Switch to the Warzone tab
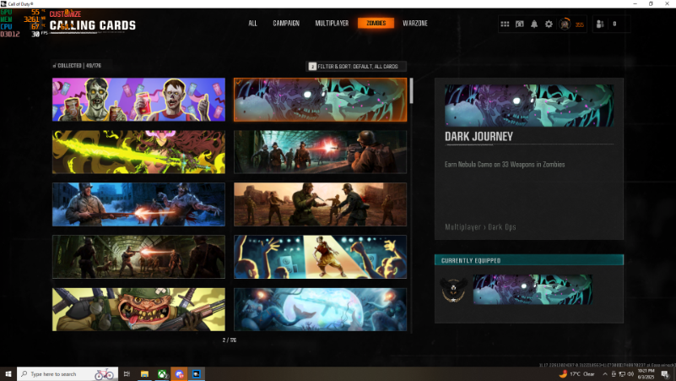Viewport: 676px width, 381px height. pos(415,24)
